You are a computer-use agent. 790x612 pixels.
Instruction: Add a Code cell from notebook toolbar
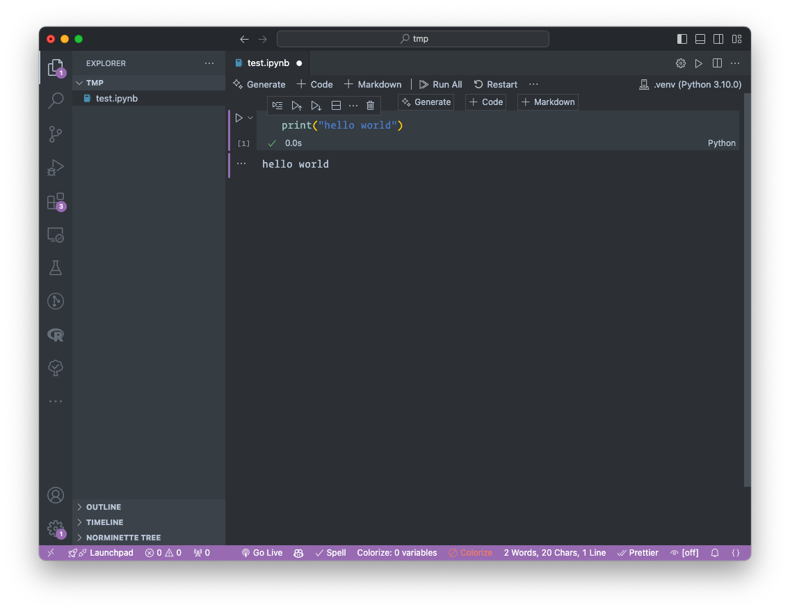pos(315,84)
